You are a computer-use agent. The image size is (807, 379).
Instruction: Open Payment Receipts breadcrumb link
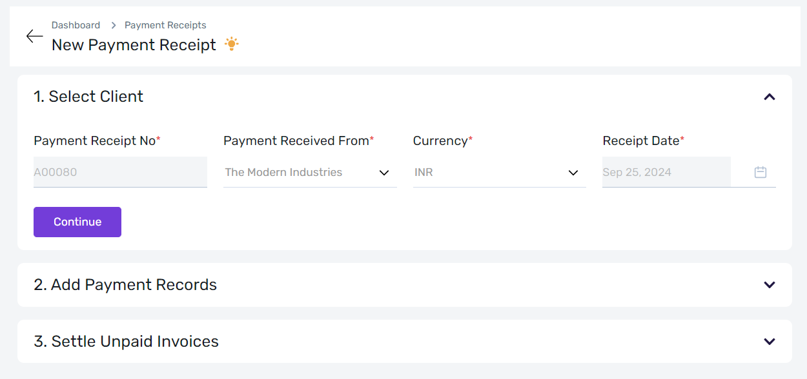pos(165,25)
